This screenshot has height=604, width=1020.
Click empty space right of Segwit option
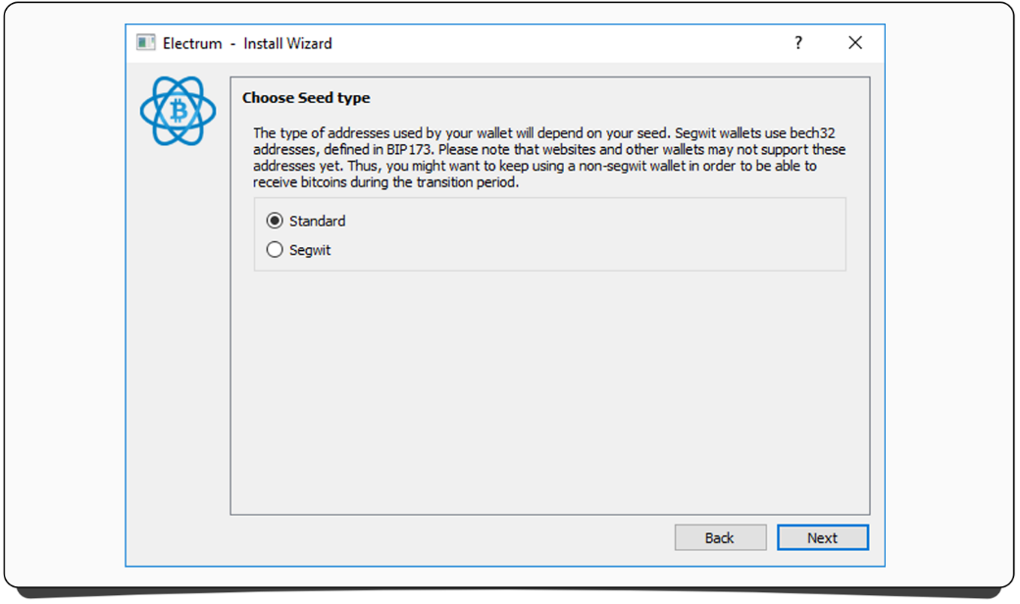pyautogui.click(x=588, y=251)
